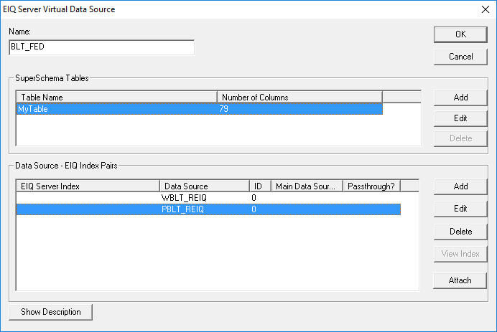
Task: Close the EIQ Server Virtual Data Source window
Action: tap(486, 9)
